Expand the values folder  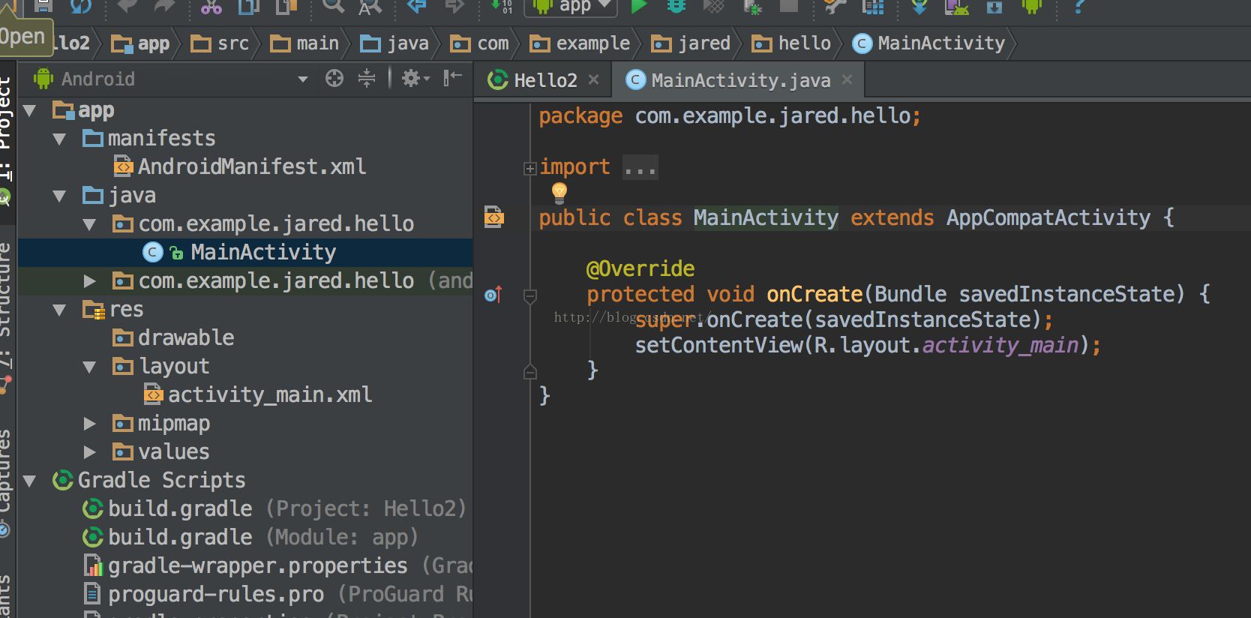click(89, 452)
